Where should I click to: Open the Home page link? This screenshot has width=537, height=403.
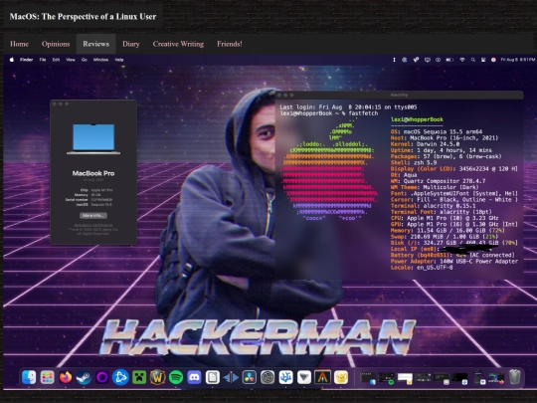coord(19,44)
